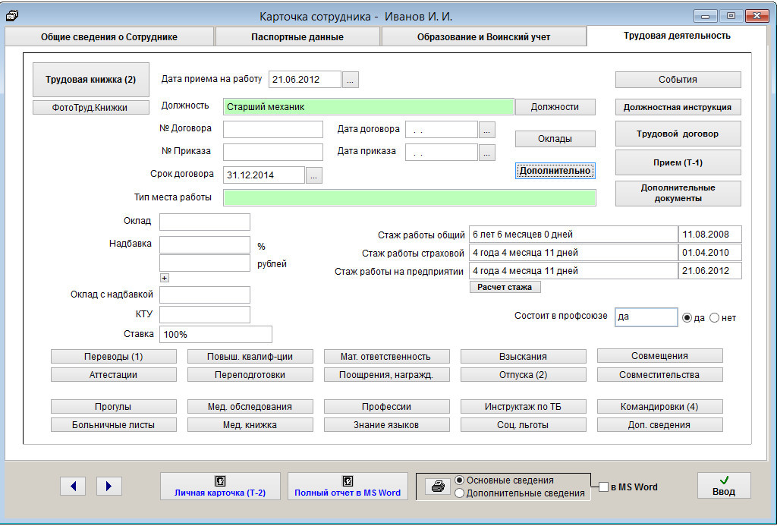
Task: Open Совместительства records
Action: (659, 375)
